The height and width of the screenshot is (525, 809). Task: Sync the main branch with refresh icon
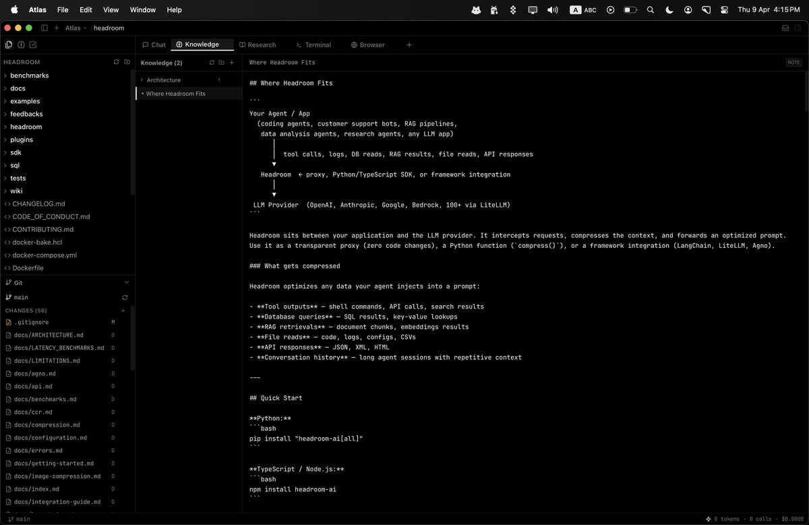125,297
